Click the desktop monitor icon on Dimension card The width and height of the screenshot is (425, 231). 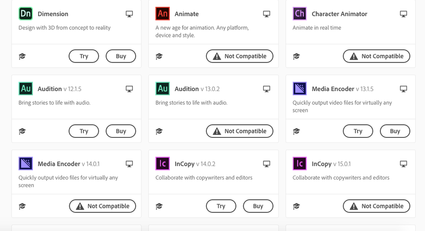pos(129,14)
